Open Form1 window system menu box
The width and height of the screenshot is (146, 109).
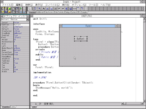coord(61,26)
